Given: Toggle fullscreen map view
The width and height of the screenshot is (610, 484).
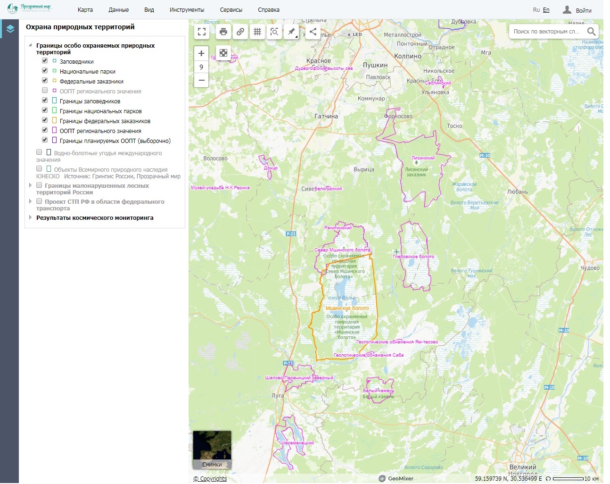Looking at the screenshot, I should click(202, 32).
